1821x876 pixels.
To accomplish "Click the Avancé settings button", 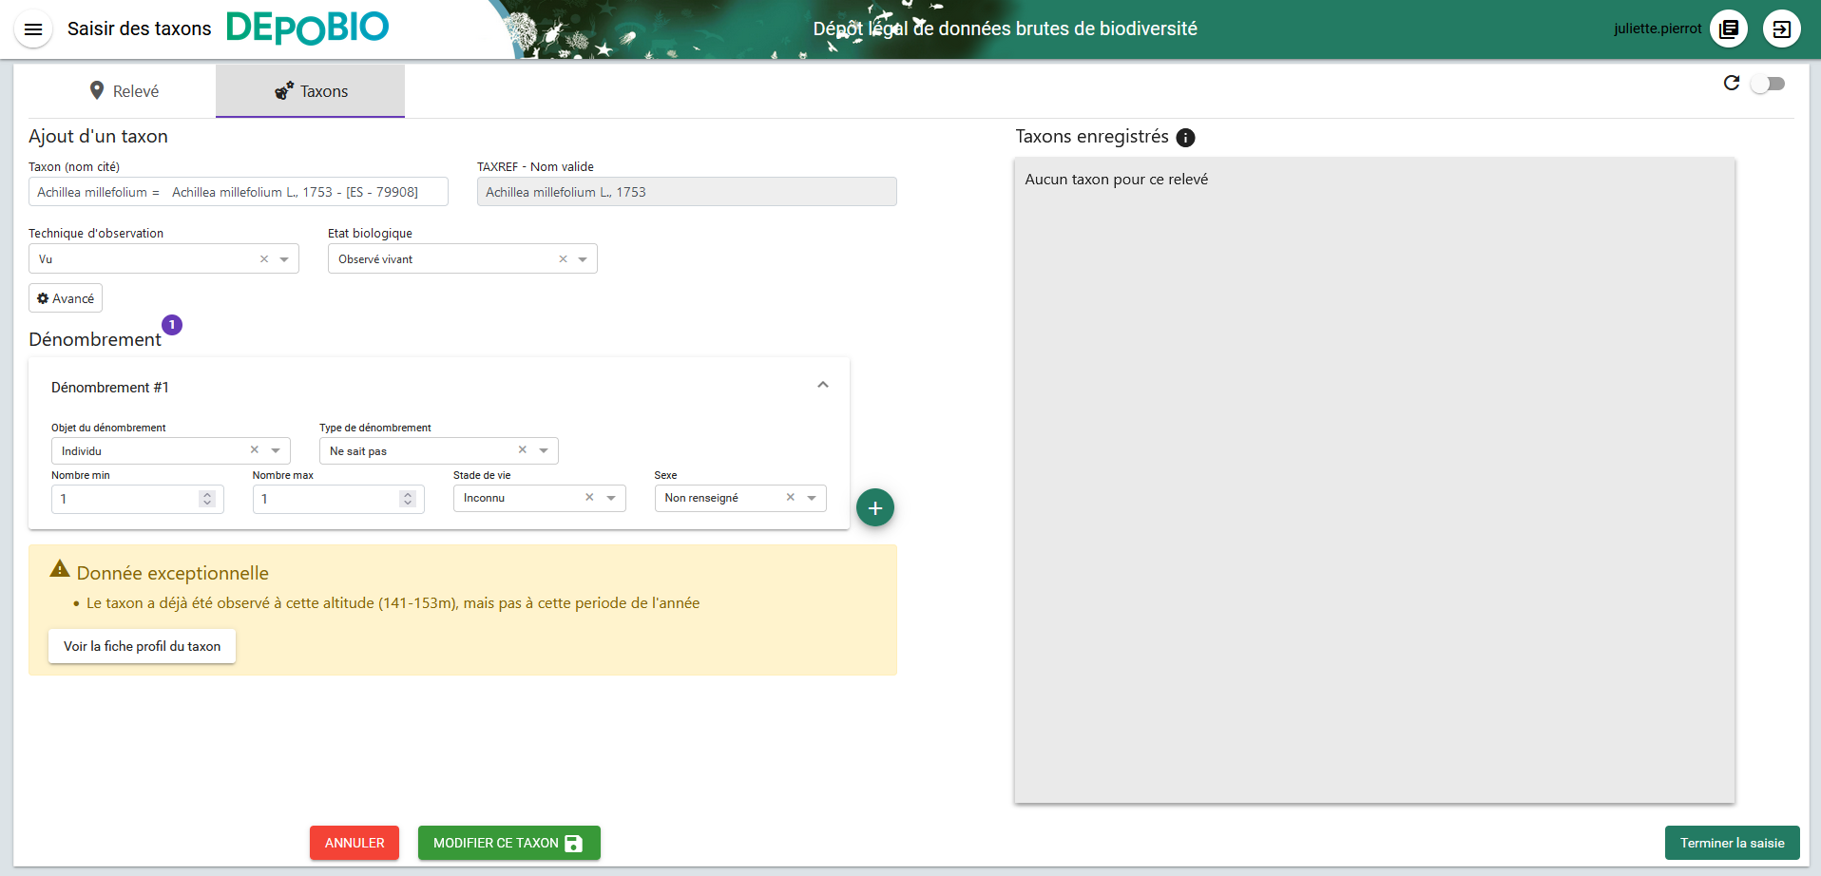I will [66, 298].
